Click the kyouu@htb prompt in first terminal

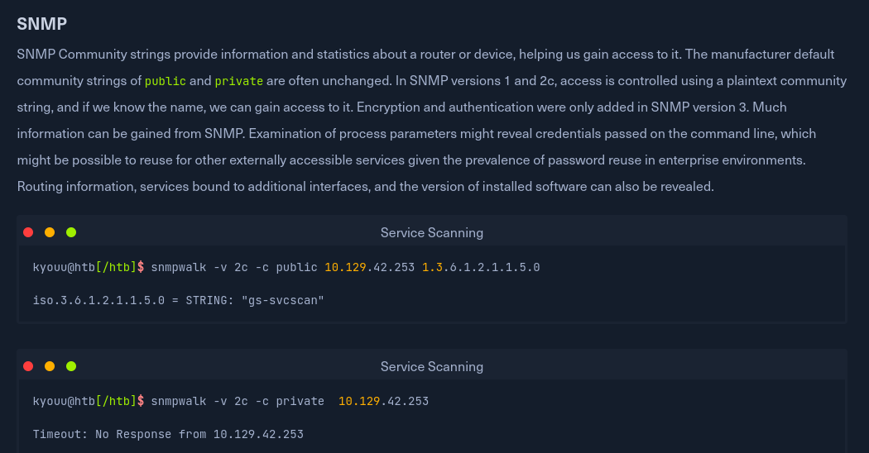(64, 267)
